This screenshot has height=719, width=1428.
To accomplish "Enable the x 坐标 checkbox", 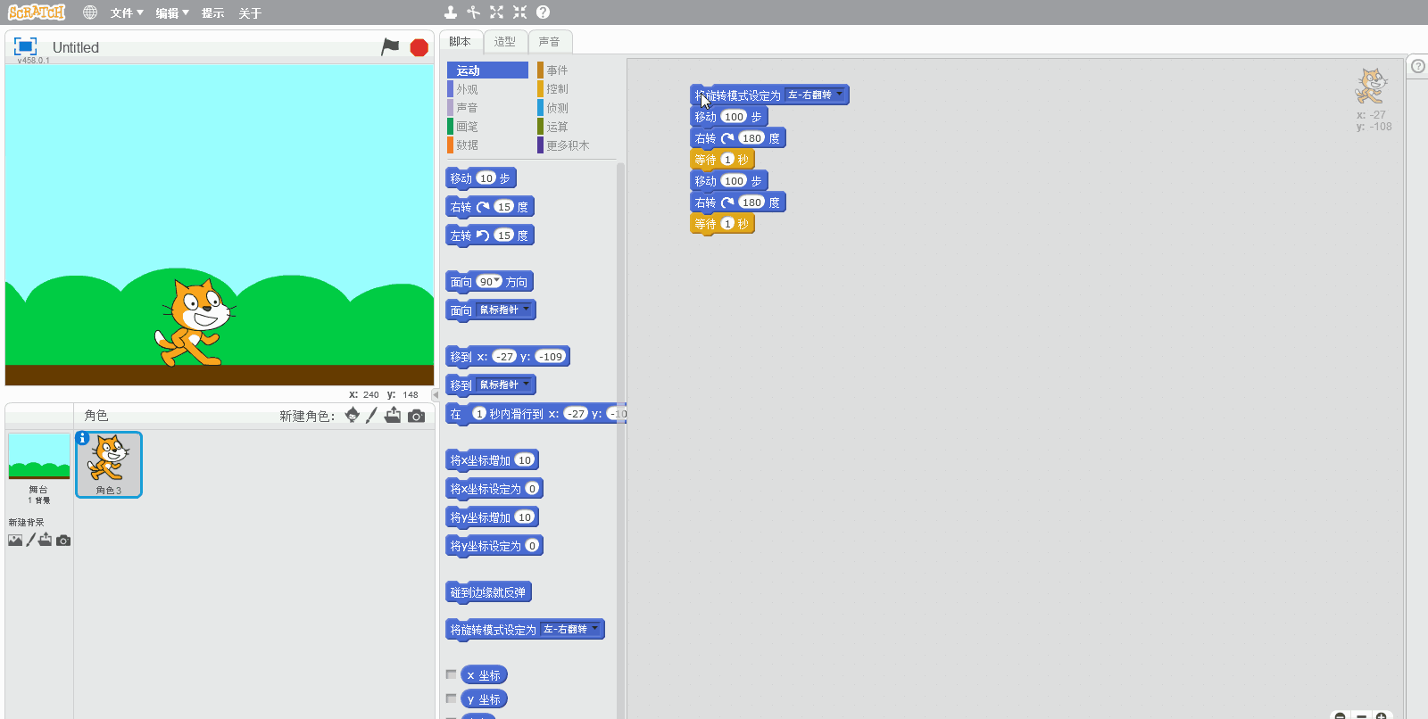I will pyautogui.click(x=452, y=675).
